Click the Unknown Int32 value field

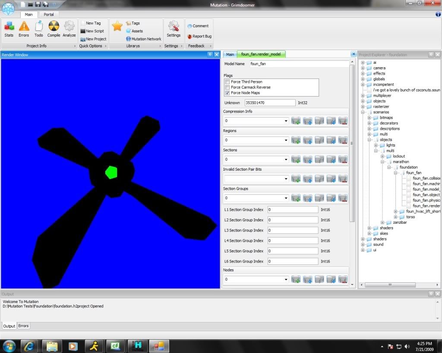pos(270,103)
